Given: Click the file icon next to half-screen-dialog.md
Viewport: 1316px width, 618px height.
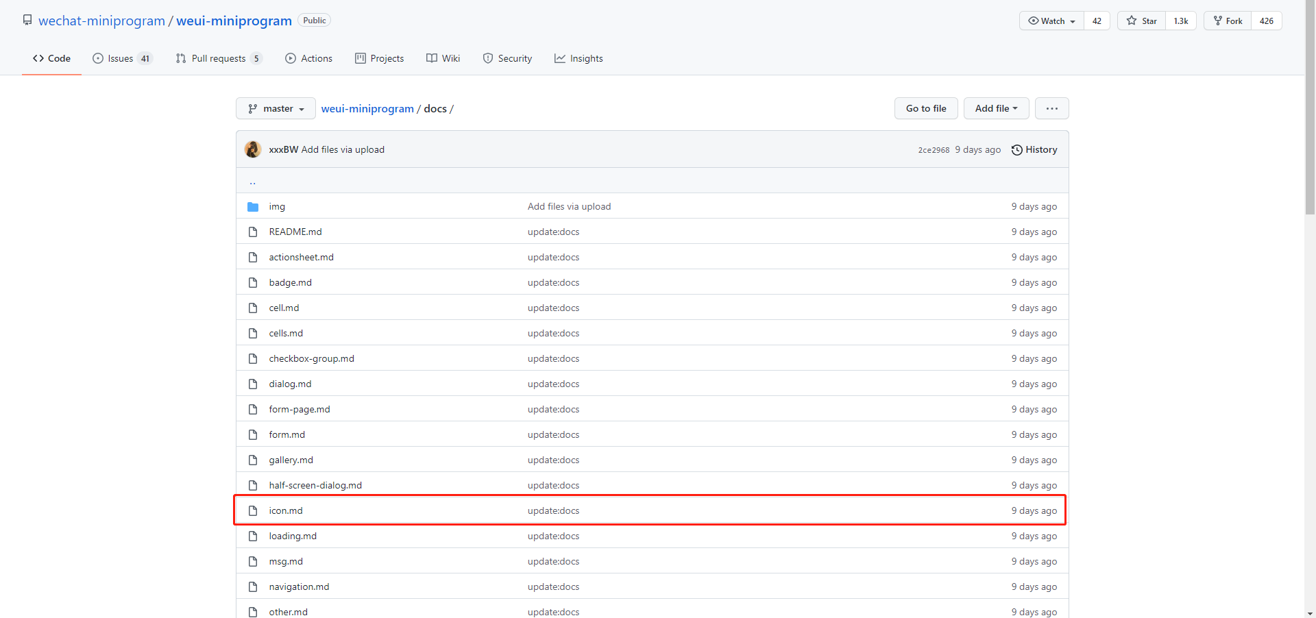Looking at the screenshot, I should 253,485.
